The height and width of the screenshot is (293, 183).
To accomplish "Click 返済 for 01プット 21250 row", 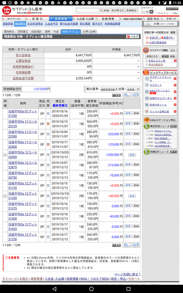I will (128, 113).
